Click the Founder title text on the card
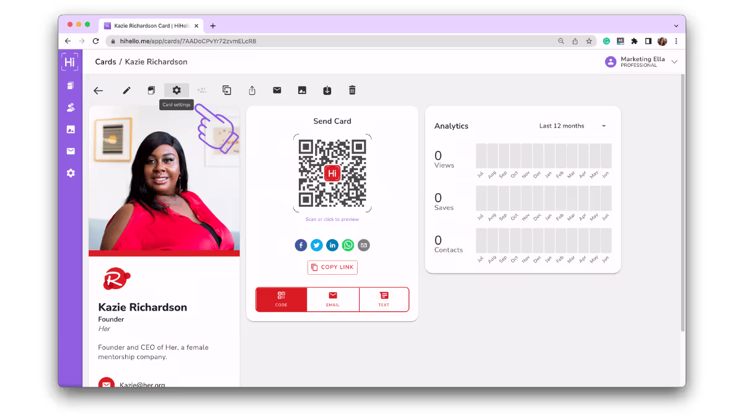Screen dimensions: 744x419 click(111, 319)
